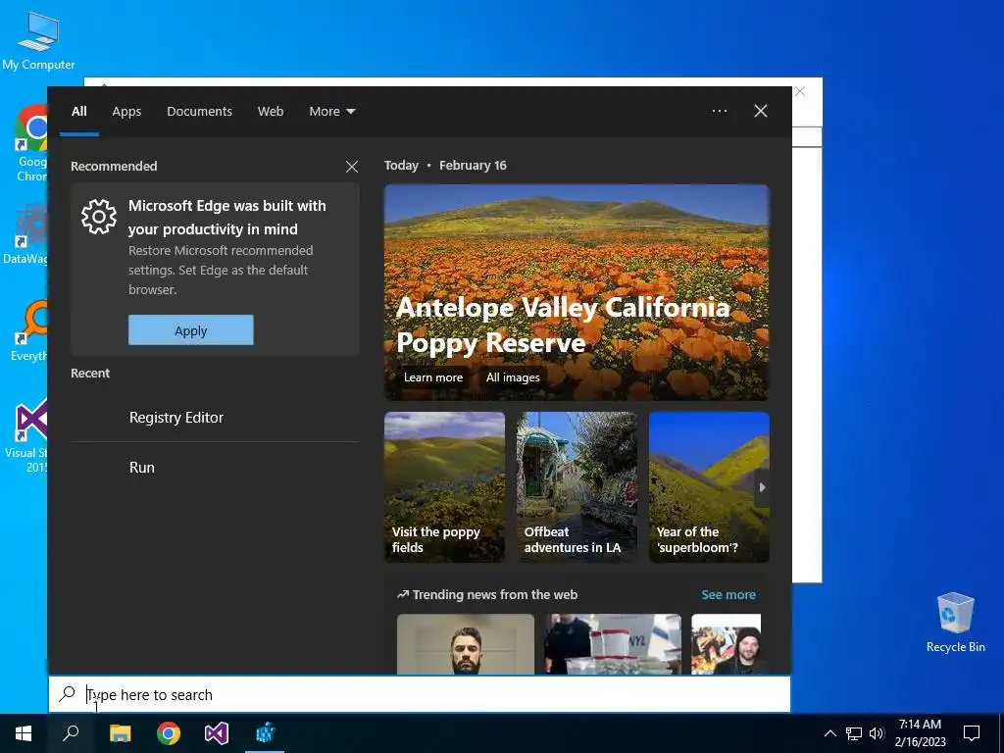Apply the recommended Edge settings
Screen dimensions: 1004x753
pyautogui.click(x=191, y=330)
